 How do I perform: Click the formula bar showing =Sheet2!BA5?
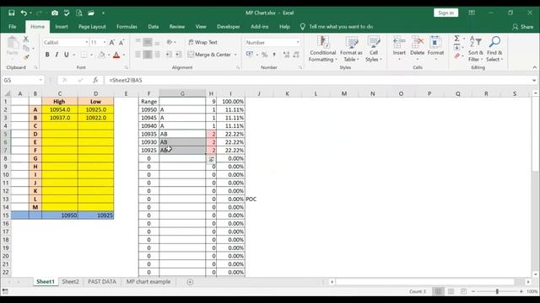[x=319, y=80]
